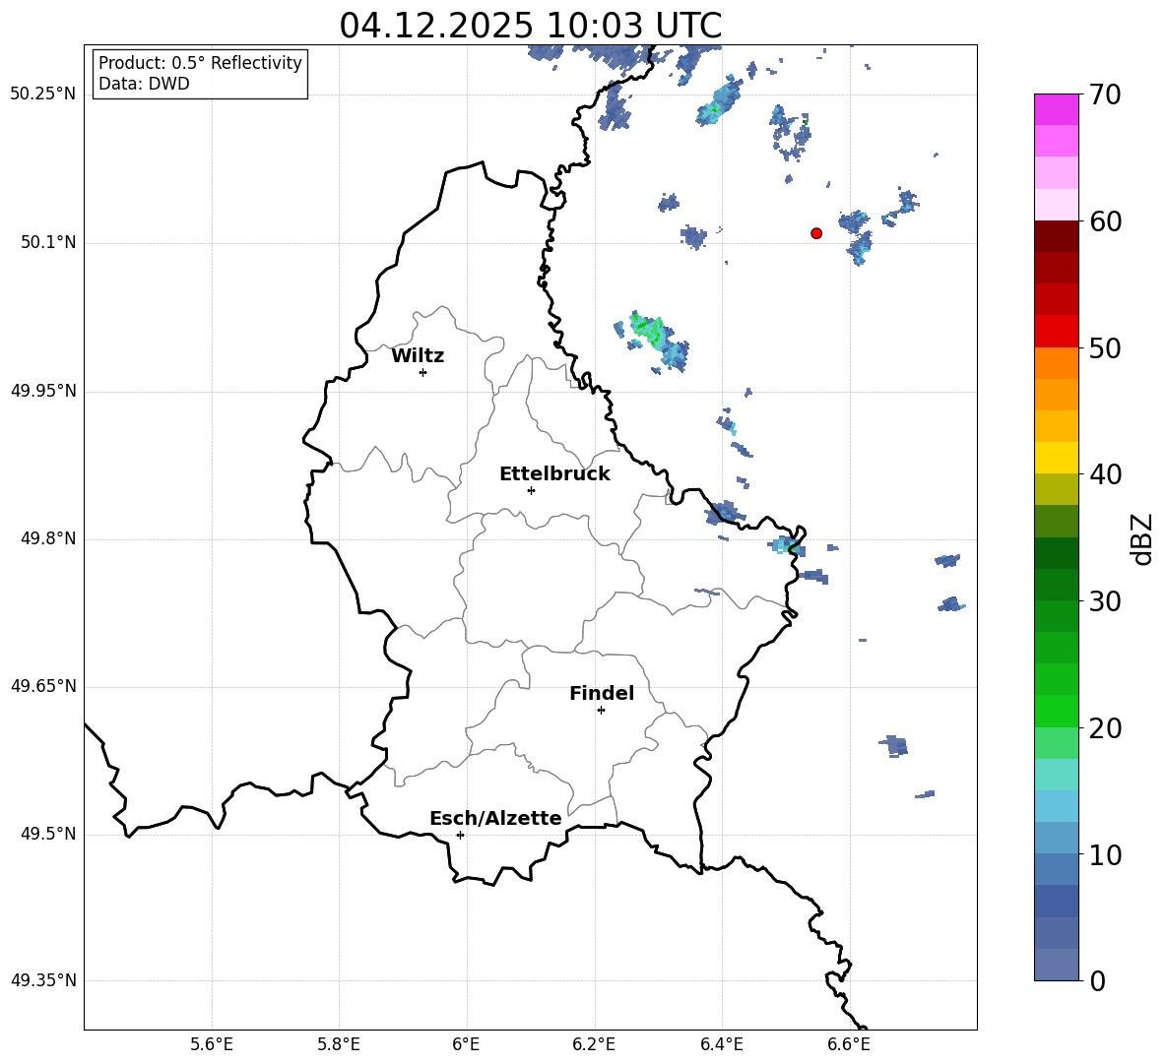This screenshot has height=1064, width=1166.
Task: Click the cyan radar echo near top center
Action: click(x=719, y=102)
